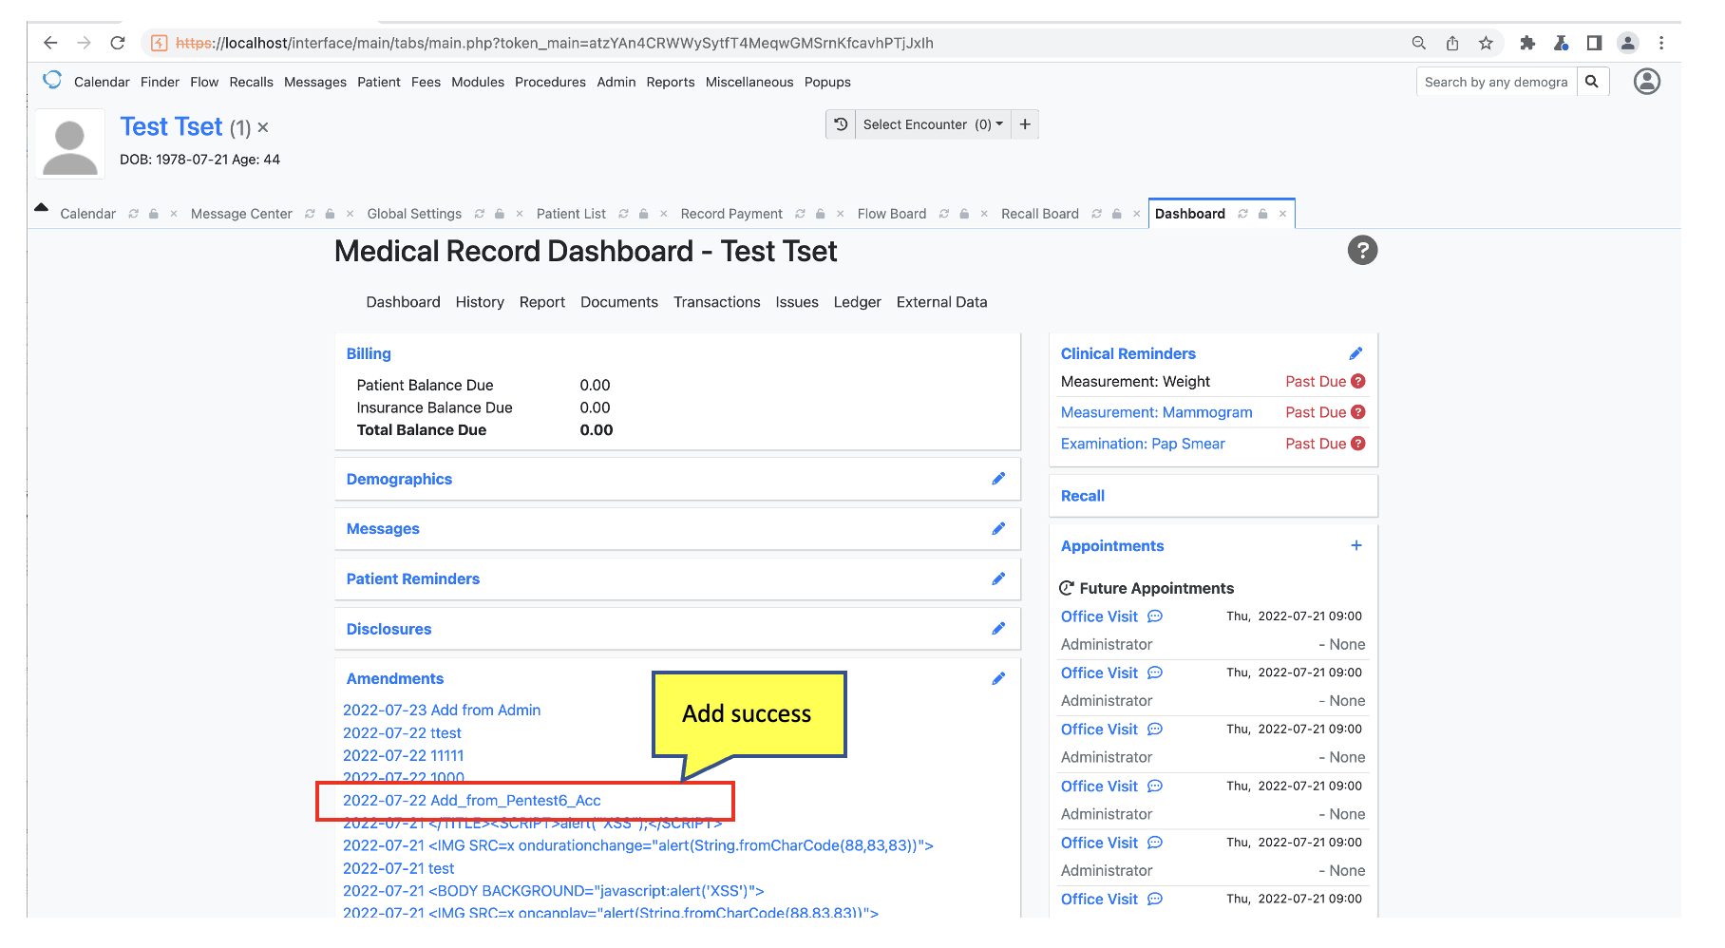Viewport: 1725px width, 948px height.
Task: Open the browser extensions puzzle icon
Action: 1527,43
